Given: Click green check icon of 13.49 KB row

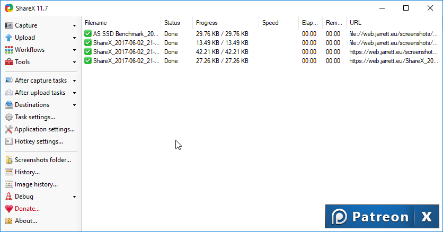Looking at the screenshot, I should [88, 43].
